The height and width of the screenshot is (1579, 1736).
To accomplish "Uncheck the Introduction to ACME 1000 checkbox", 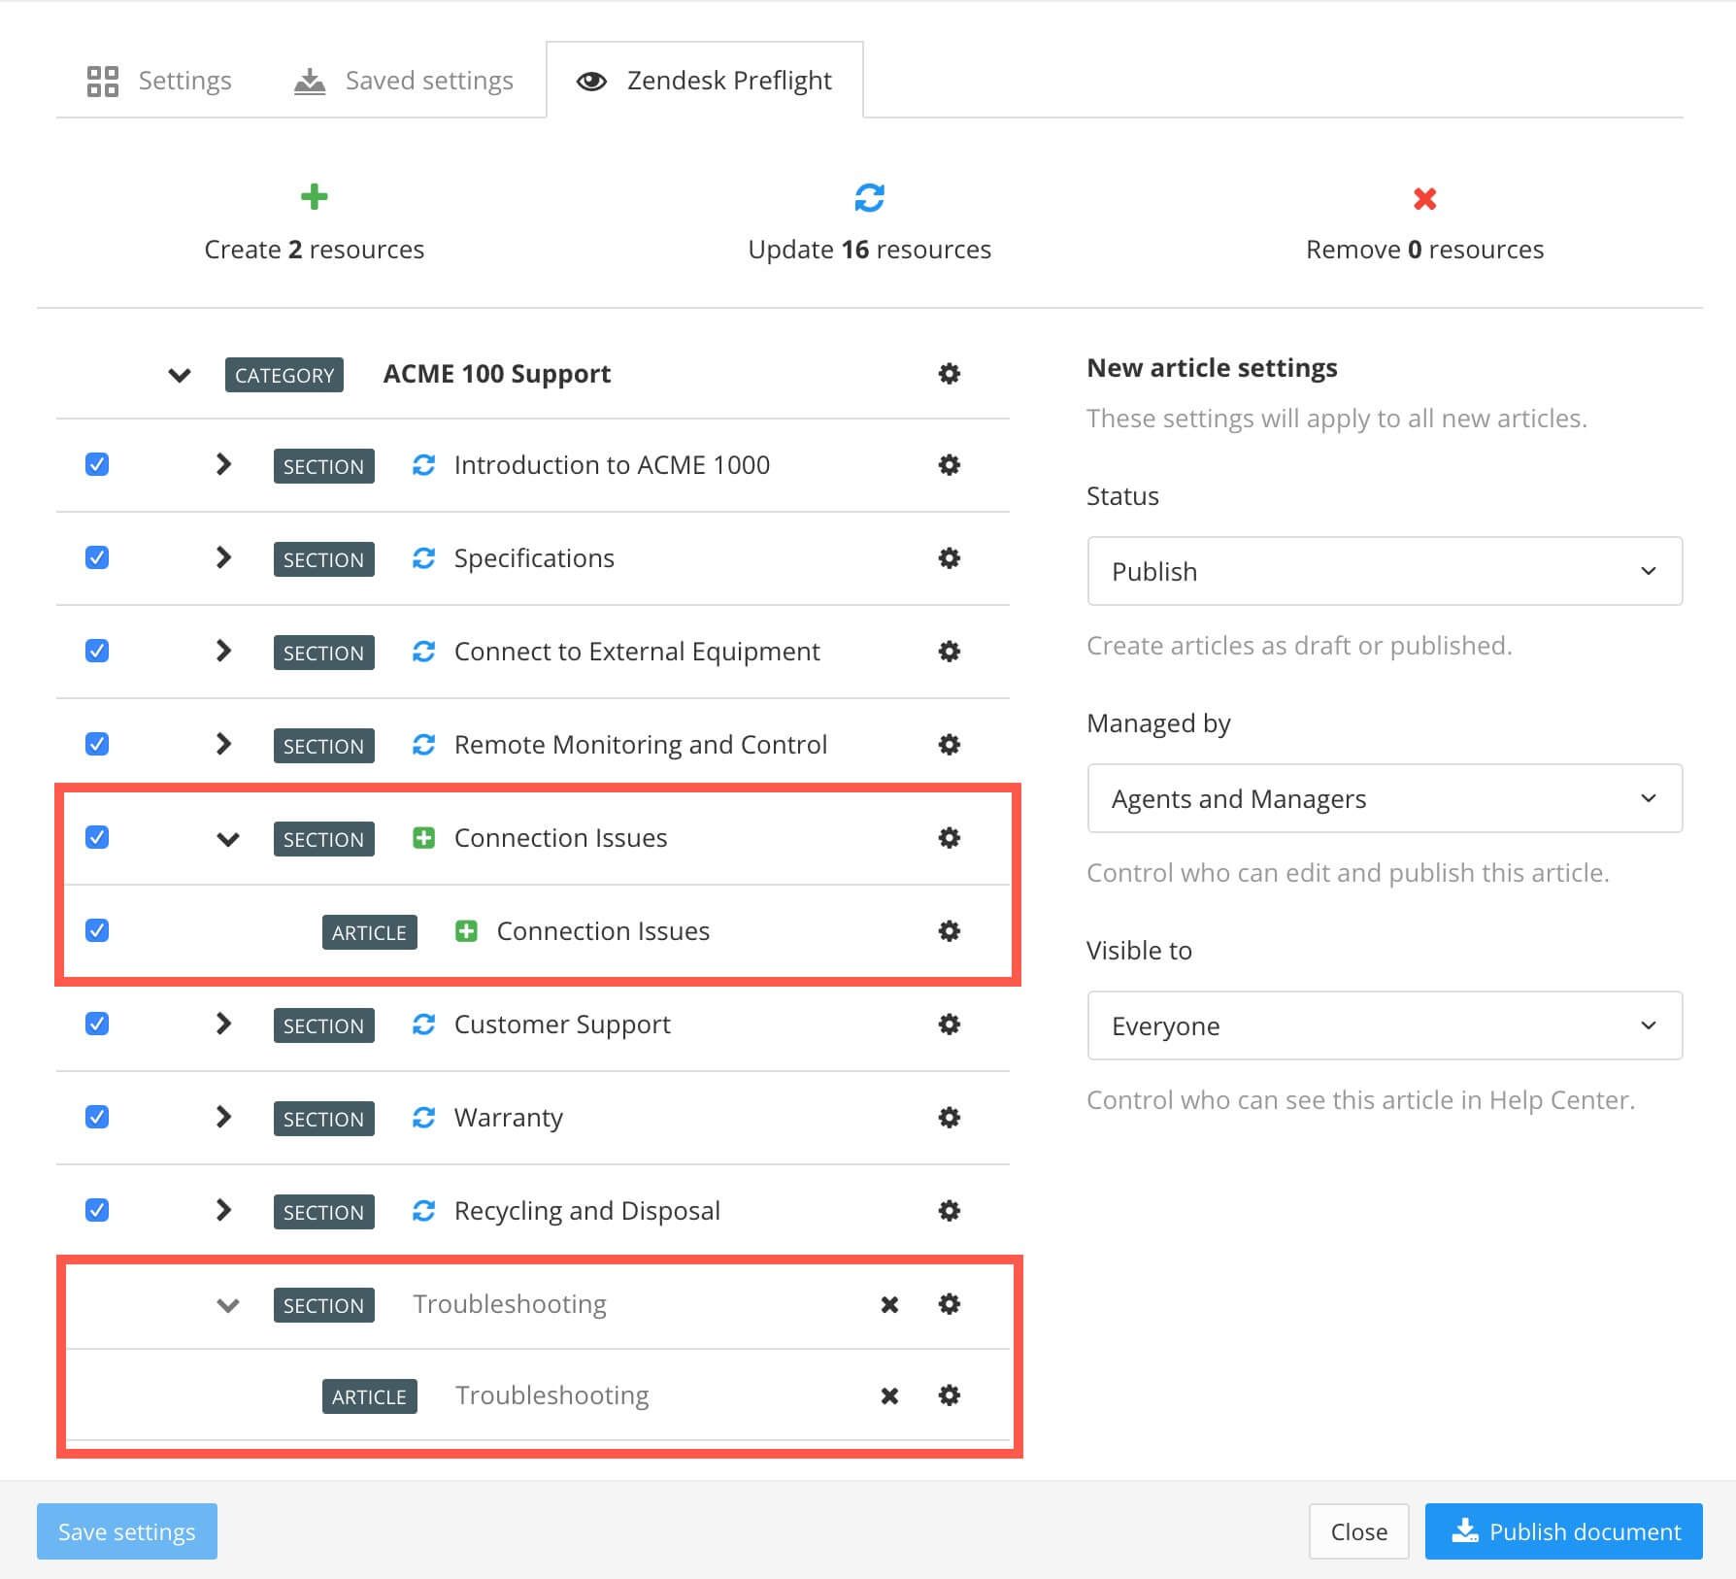I will 97,465.
